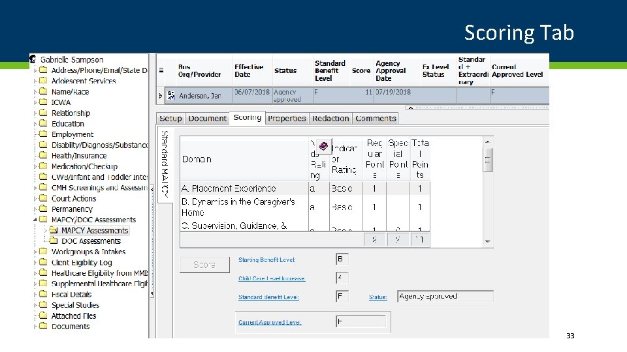627x352 pixels.
Task: Expand the MAPCY Assessments subfolder arrow
Action: click(45, 230)
